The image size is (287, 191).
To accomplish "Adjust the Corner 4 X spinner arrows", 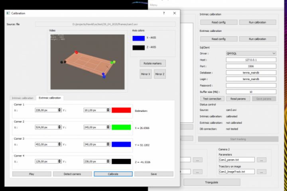I will [x=59, y=161].
